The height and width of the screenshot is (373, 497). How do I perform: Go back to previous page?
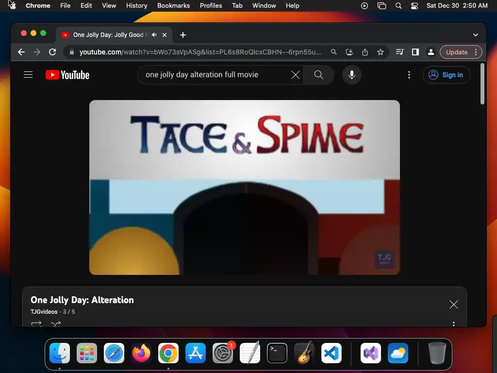pyautogui.click(x=21, y=52)
